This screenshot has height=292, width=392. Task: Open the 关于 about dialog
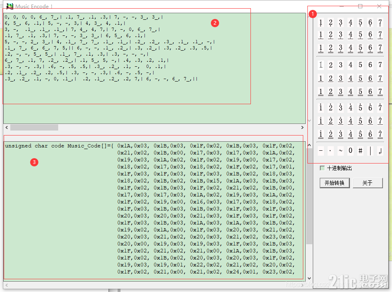[x=368, y=183]
